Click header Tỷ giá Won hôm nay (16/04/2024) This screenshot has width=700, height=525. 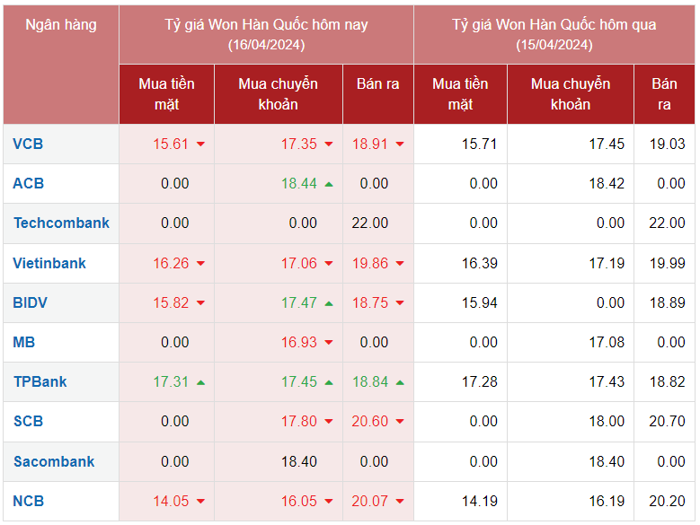point(267,35)
